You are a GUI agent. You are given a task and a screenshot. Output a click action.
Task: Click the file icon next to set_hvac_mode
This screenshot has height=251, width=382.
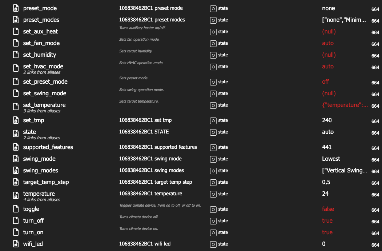(x=16, y=68)
